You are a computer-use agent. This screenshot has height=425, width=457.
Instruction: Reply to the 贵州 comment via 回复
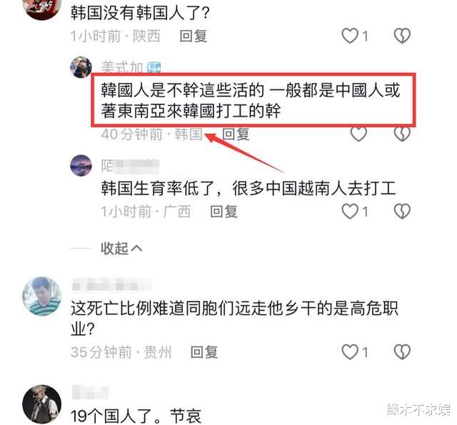pyautogui.click(x=204, y=352)
